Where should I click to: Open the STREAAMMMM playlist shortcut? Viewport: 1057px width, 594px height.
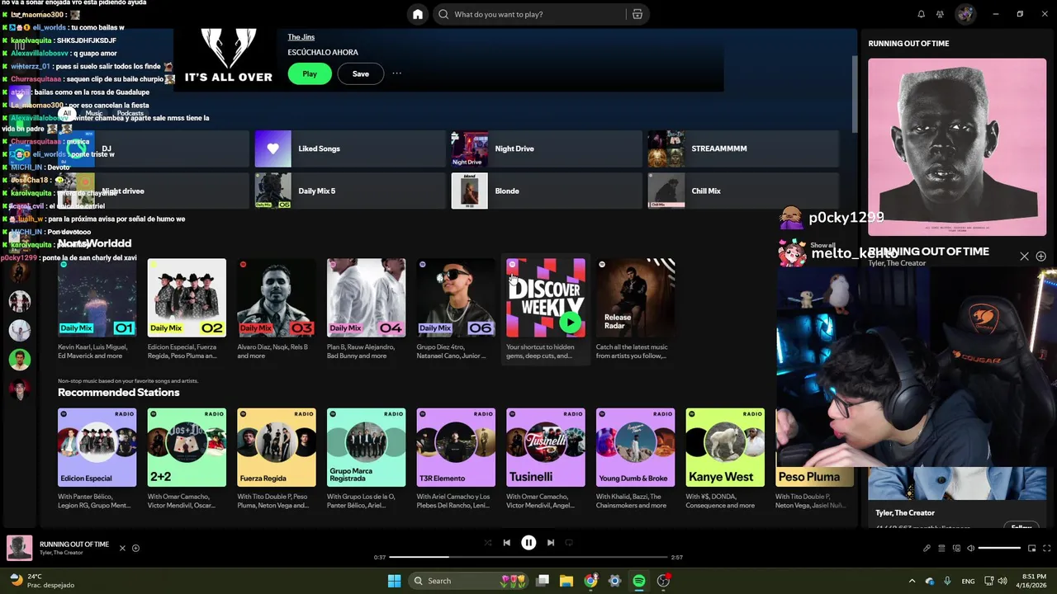coord(743,148)
